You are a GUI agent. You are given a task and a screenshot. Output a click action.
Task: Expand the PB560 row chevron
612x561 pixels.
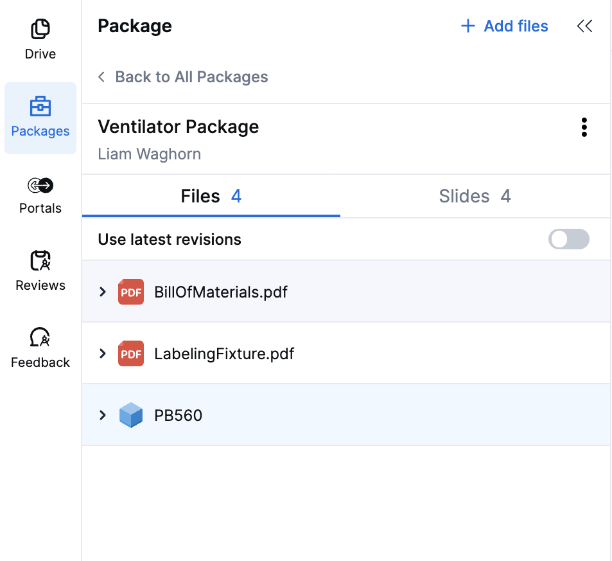click(x=103, y=415)
